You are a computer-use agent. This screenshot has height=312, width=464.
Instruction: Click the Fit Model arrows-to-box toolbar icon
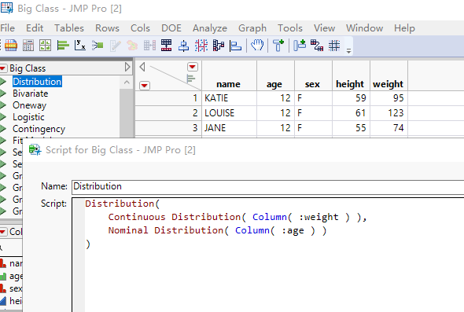point(98,46)
